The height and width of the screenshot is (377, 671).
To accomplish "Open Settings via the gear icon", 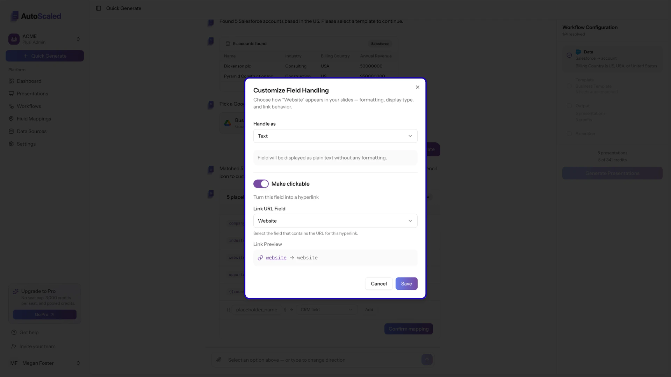I will 26,144.
